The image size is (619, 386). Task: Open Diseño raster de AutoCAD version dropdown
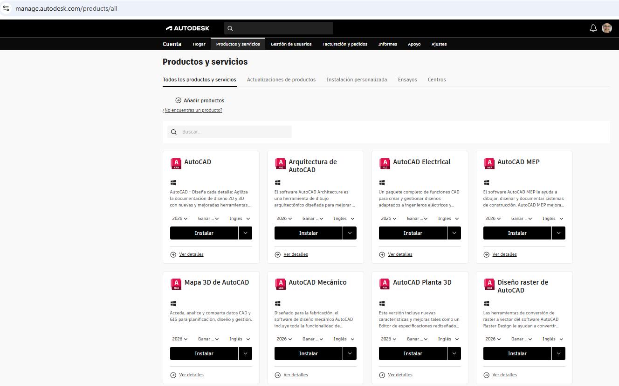[x=493, y=339]
